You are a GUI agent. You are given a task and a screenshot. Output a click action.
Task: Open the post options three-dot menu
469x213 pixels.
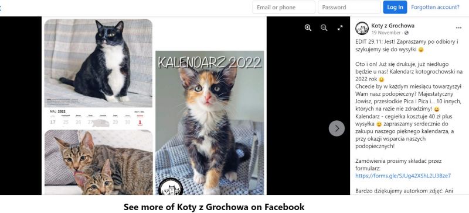458,27
